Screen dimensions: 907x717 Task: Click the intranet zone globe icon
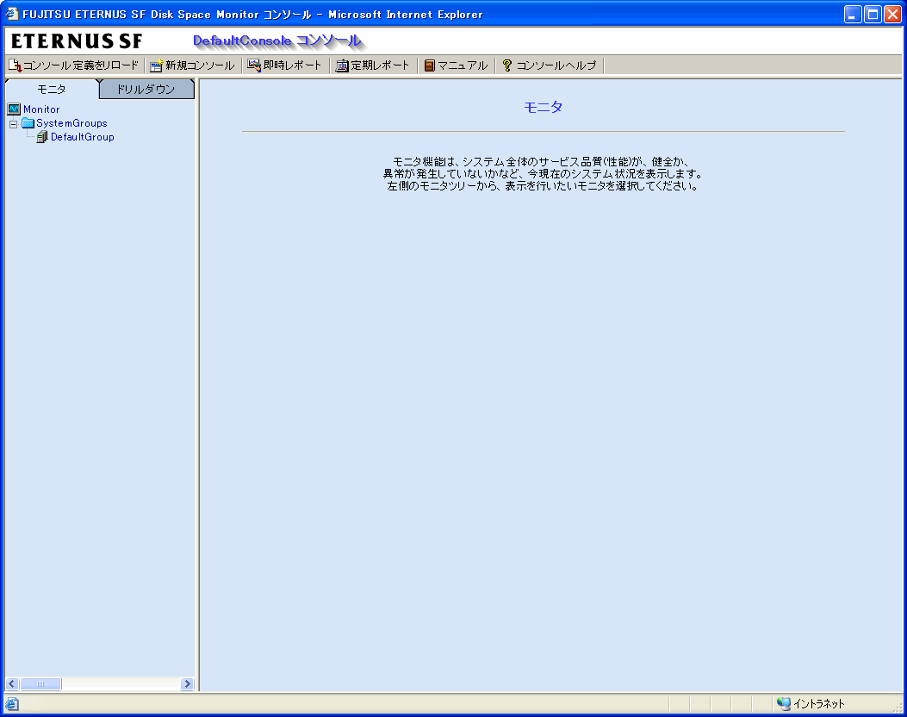784,704
